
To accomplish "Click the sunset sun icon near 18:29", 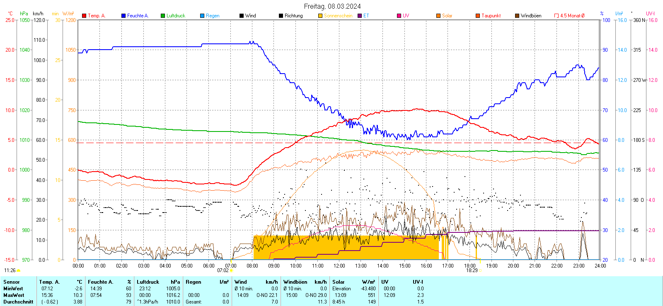I will click(480, 271).
